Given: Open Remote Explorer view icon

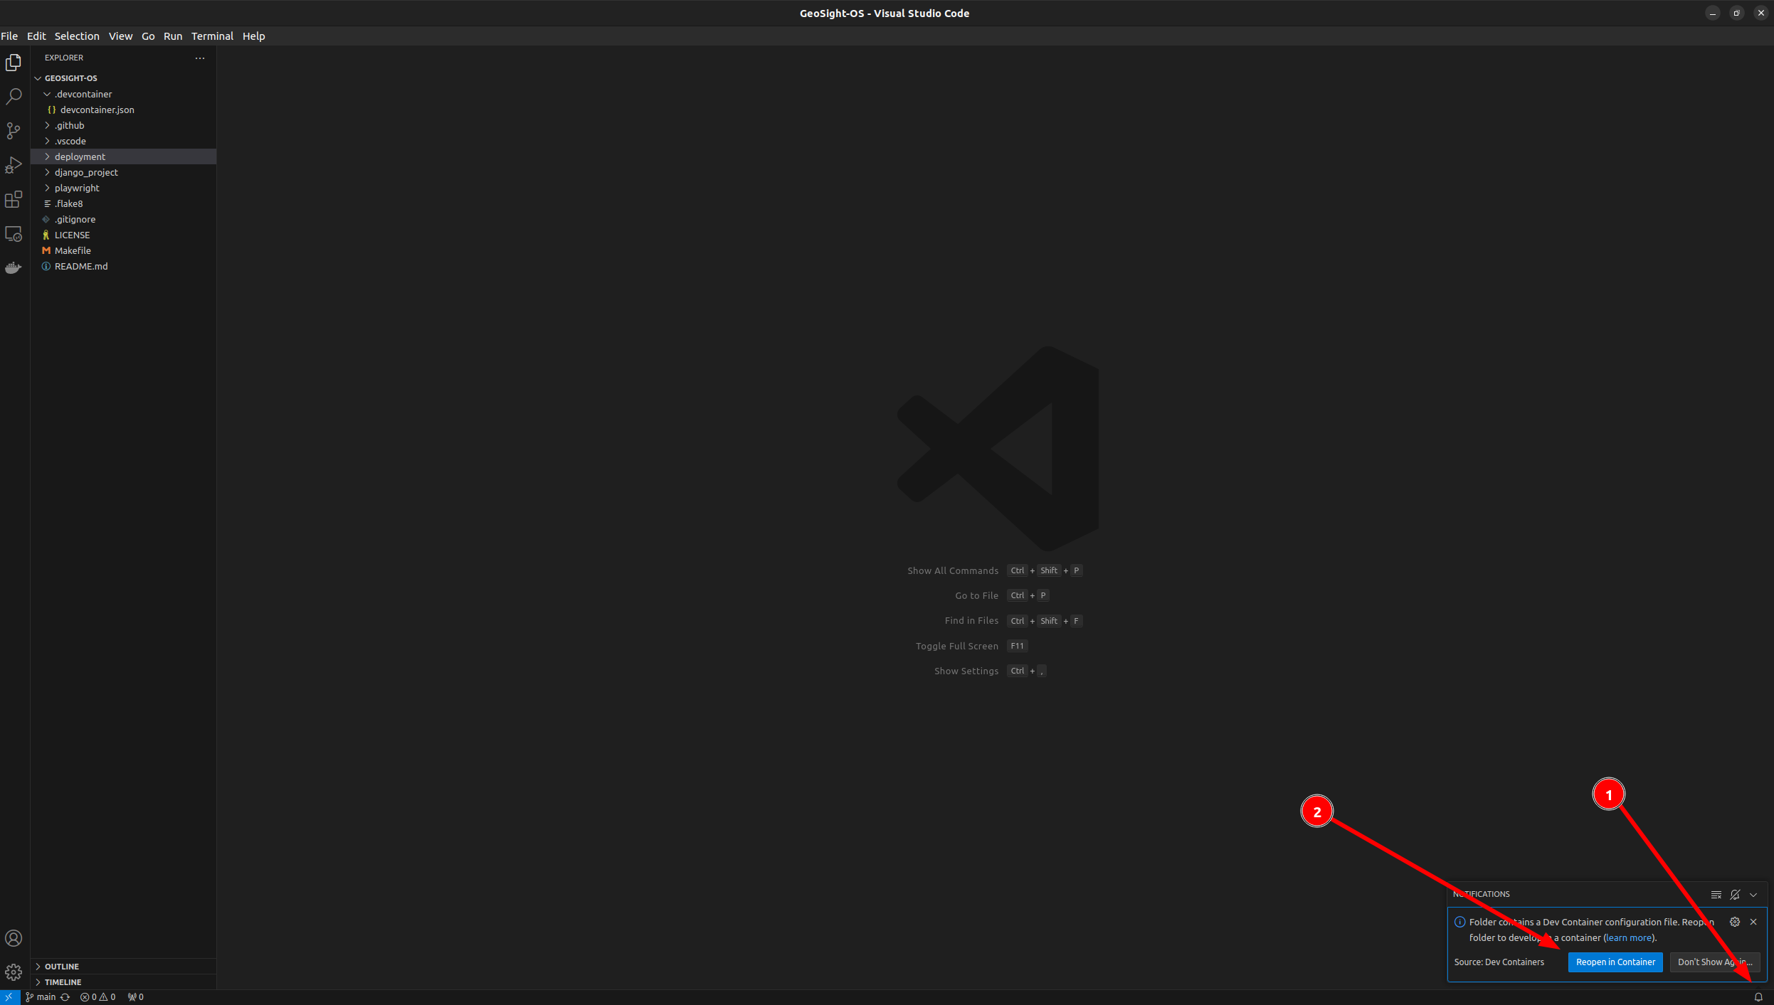Looking at the screenshot, I should point(14,233).
